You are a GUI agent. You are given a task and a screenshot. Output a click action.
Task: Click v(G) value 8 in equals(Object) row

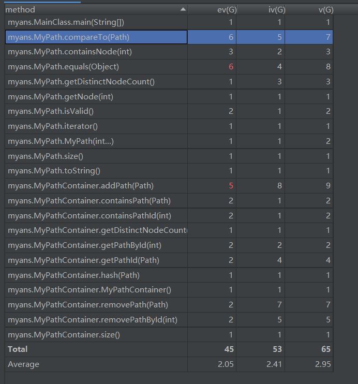pyautogui.click(x=328, y=67)
